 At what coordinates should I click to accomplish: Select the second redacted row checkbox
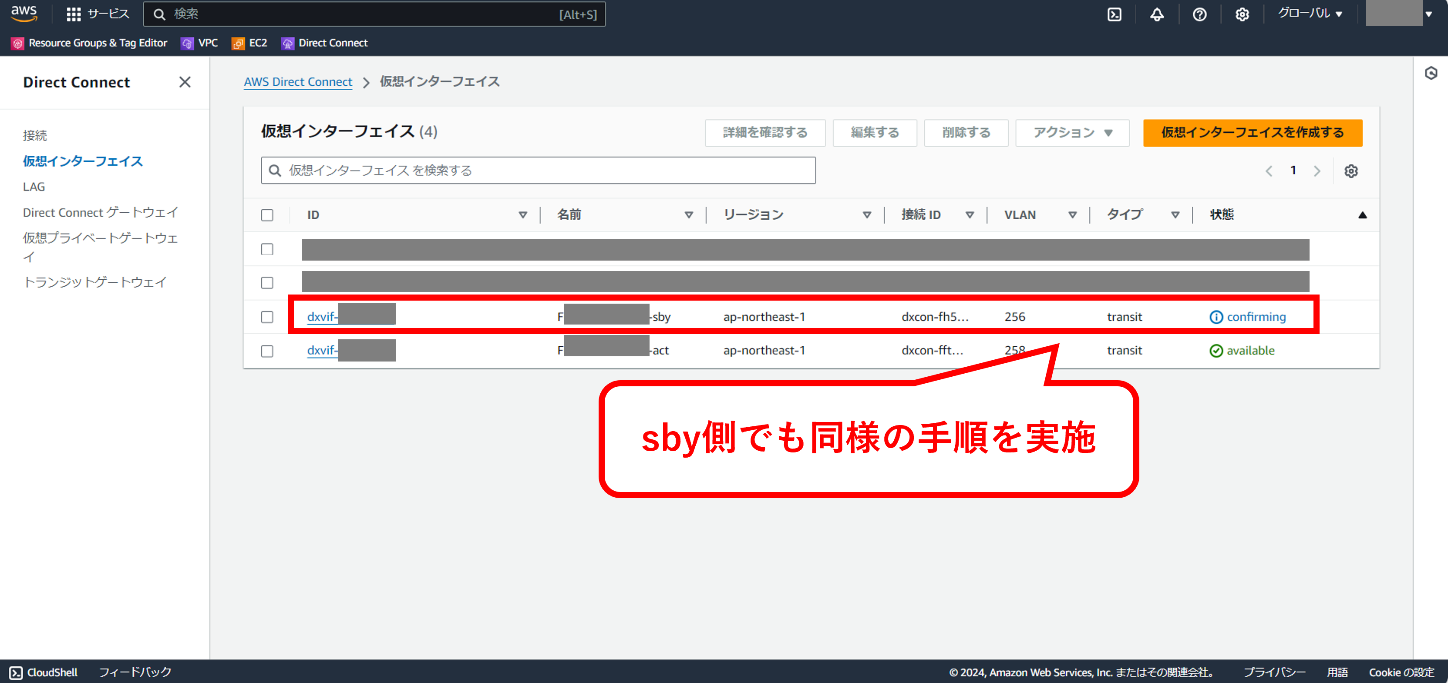[267, 282]
